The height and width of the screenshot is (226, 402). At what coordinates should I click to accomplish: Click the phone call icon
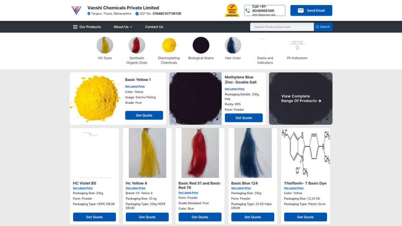248,11
